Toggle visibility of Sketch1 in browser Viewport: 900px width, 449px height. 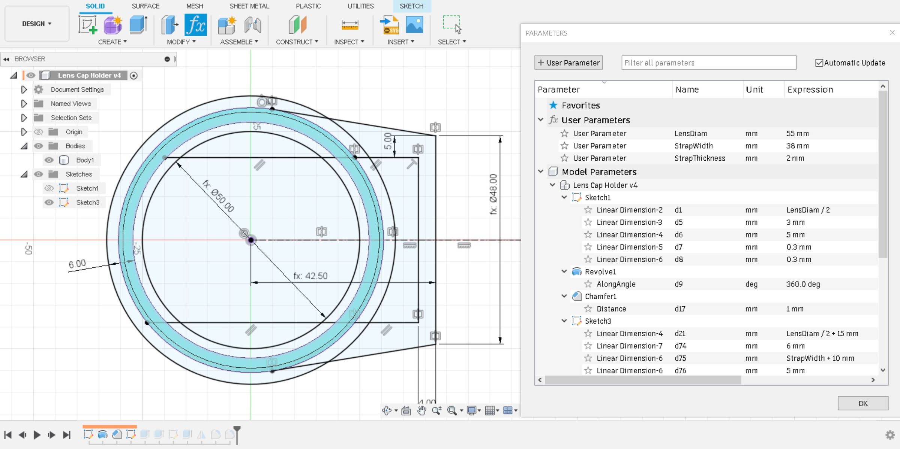click(49, 188)
